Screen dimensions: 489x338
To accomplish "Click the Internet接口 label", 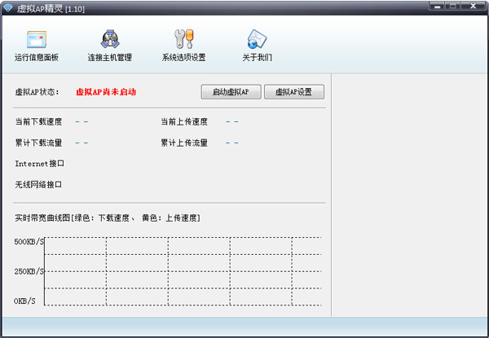I will pyautogui.click(x=40, y=164).
